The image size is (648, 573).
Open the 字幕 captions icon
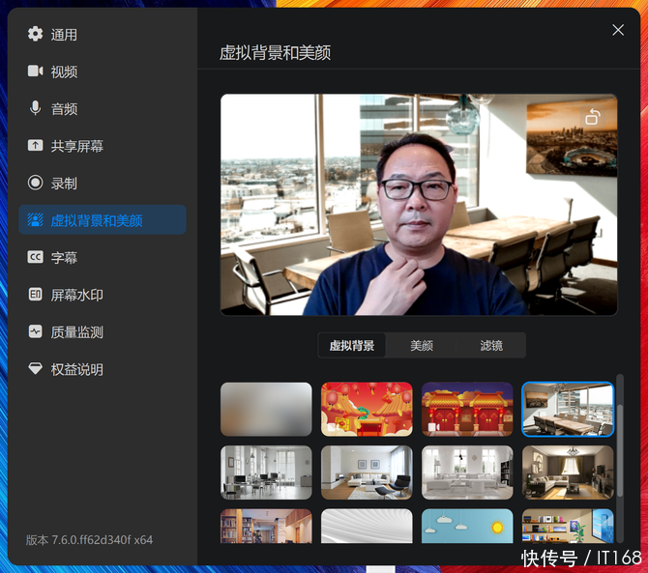click(x=36, y=258)
